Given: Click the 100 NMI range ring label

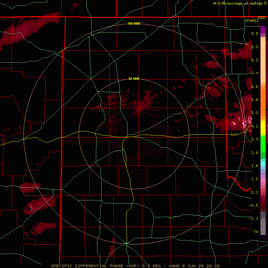Looking at the screenshot, I should 134,24.
